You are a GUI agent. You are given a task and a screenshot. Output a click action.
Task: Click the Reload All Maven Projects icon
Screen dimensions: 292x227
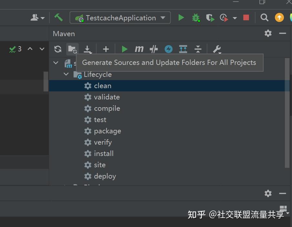58,49
